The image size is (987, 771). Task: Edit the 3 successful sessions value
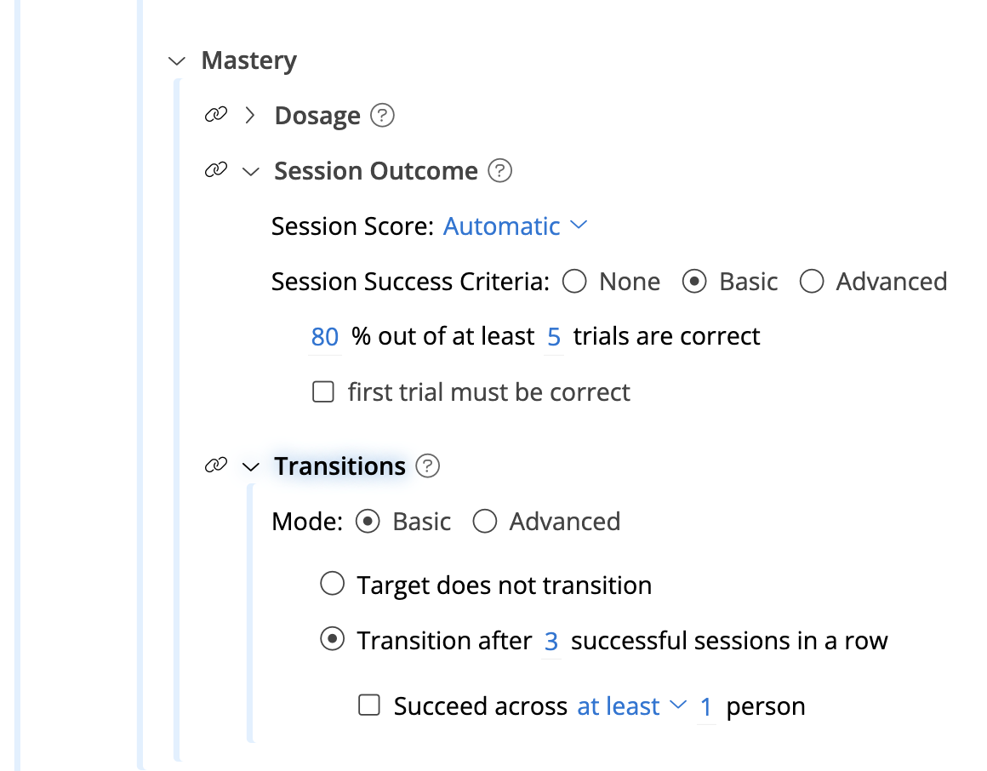(550, 640)
